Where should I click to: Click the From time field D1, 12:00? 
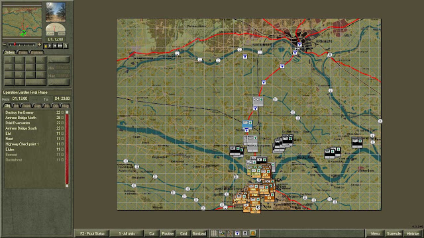tap(20, 99)
